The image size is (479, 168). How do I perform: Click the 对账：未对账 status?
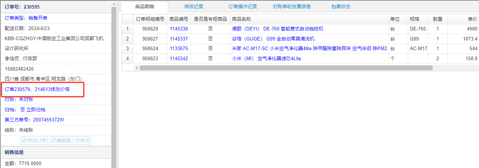[x=19, y=99]
